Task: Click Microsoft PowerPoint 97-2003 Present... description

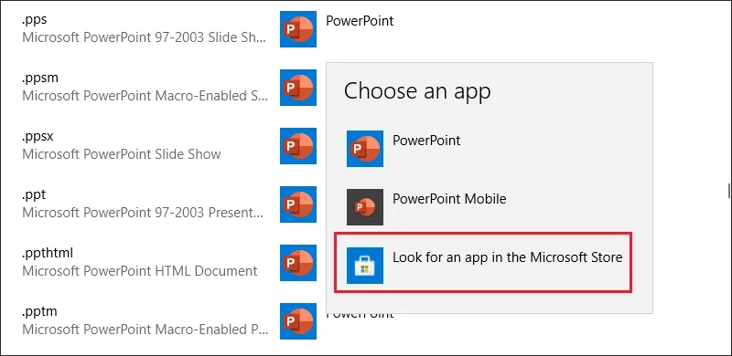Action: [x=143, y=213]
